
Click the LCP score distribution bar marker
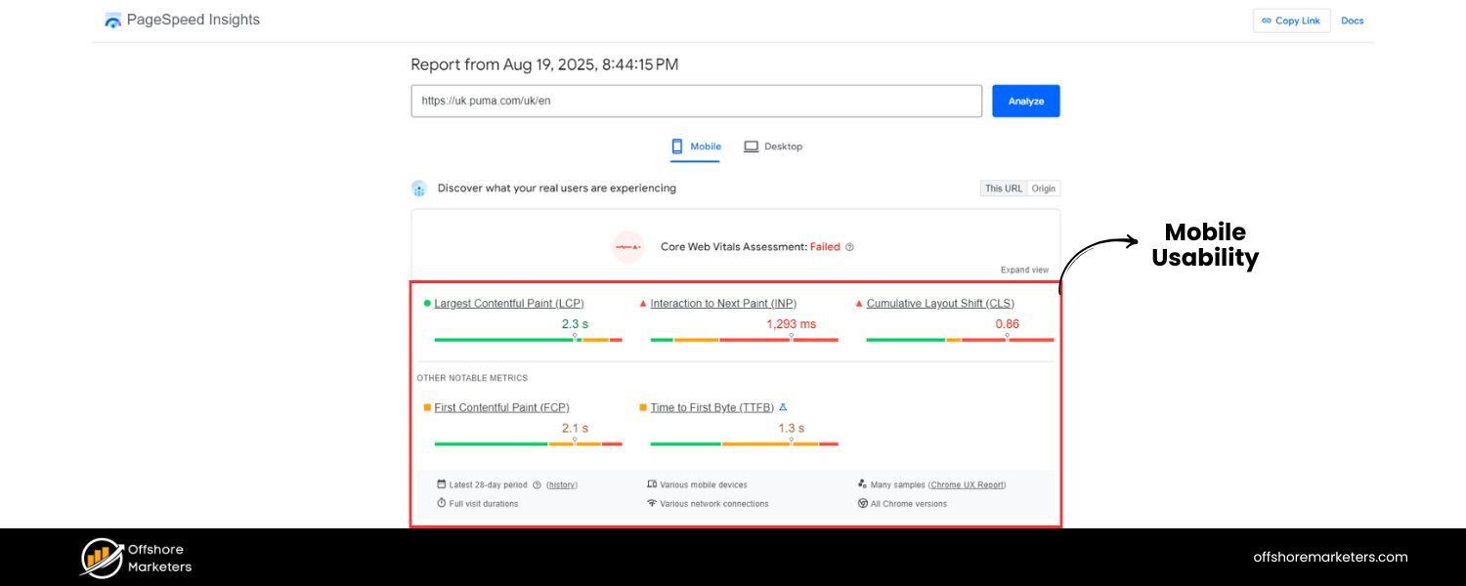pyautogui.click(x=574, y=334)
